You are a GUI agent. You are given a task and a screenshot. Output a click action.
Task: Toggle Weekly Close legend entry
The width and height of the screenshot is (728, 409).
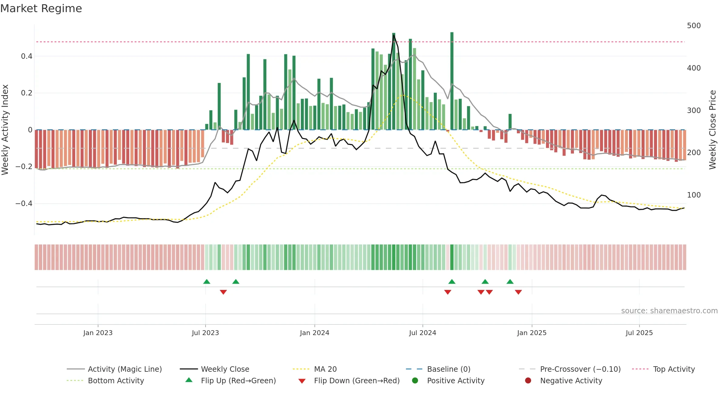coord(214,369)
